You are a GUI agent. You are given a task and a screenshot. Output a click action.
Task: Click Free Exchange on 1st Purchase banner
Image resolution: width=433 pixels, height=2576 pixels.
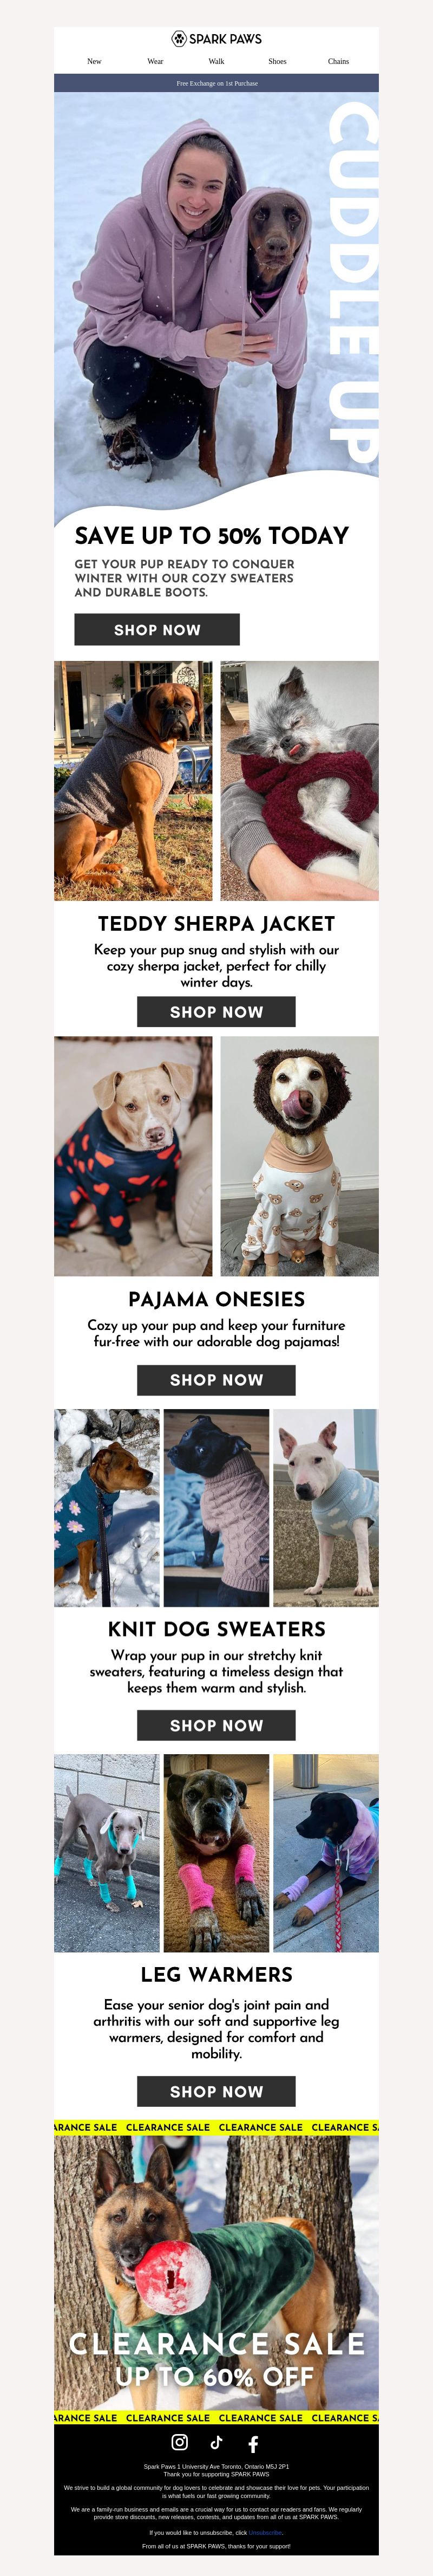coord(216,83)
